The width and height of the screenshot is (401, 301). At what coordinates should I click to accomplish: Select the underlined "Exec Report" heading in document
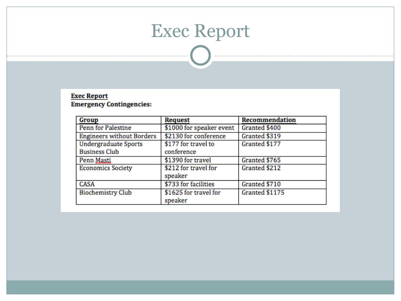[x=89, y=96]
